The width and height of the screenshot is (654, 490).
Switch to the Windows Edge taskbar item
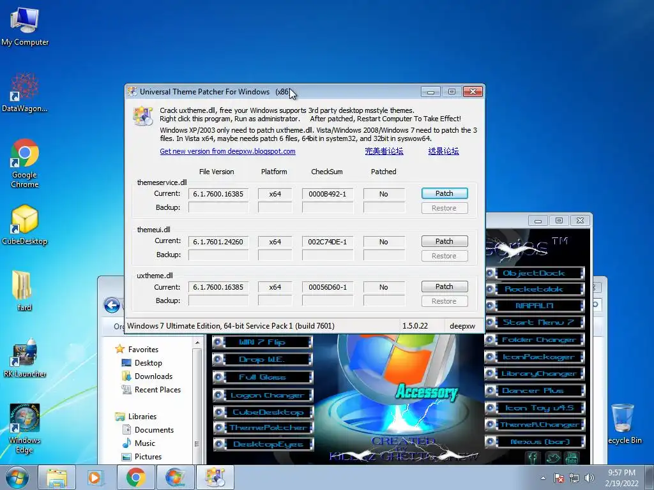click(x=176, y=477)
